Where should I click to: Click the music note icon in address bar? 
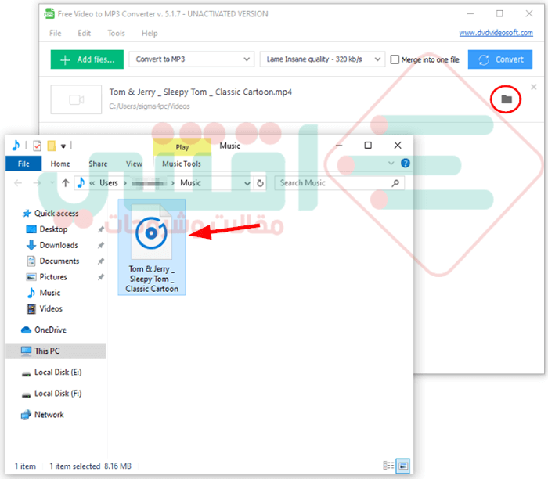point(81,182)
